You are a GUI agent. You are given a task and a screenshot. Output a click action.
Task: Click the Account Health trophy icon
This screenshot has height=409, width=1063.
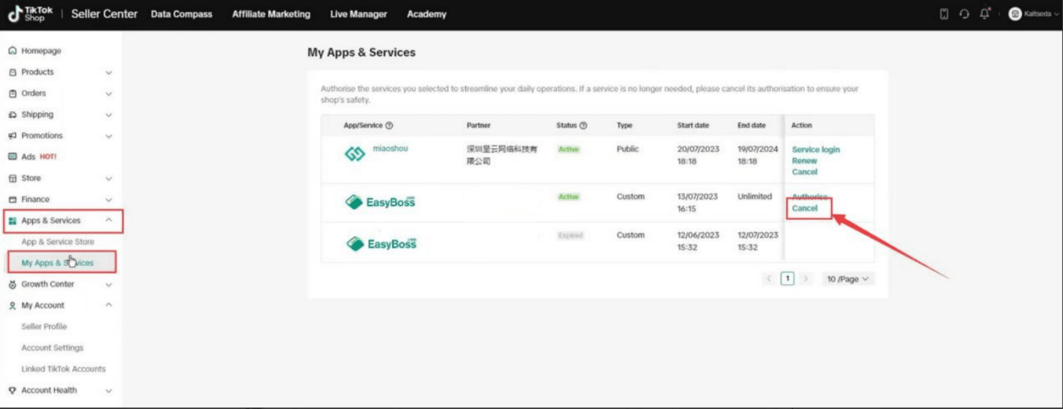[x=12, y=390]
